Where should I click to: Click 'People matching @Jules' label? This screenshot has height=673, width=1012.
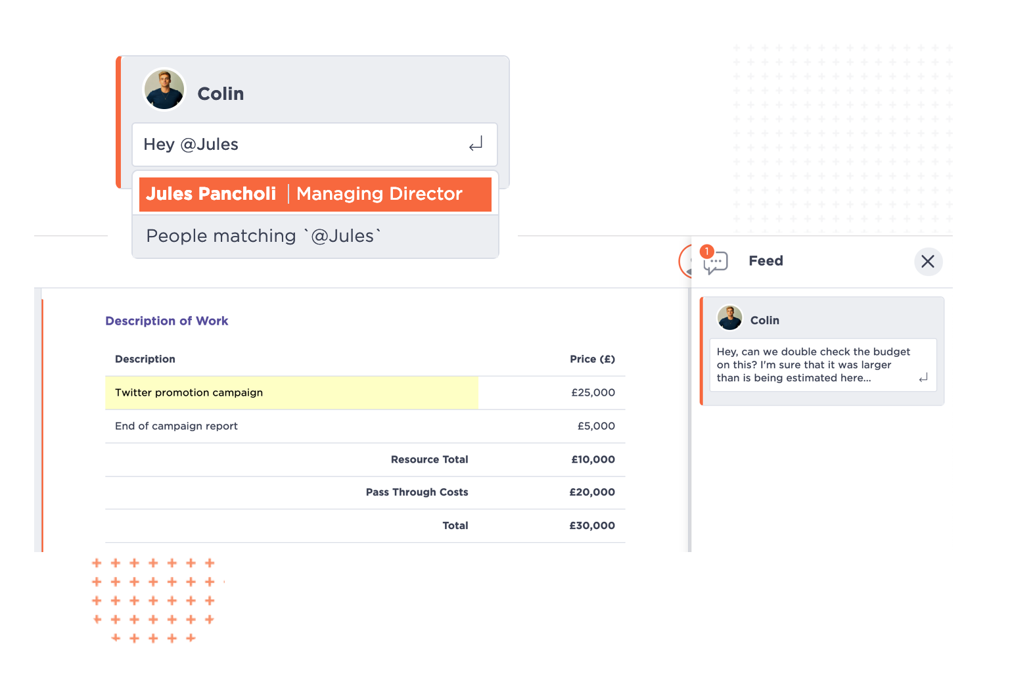(264, 236)
